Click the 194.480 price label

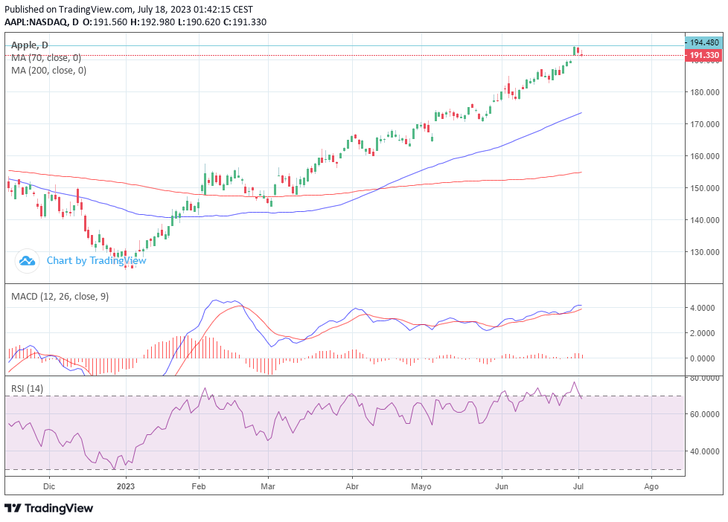pyautogui.click(x=704, y=42)
